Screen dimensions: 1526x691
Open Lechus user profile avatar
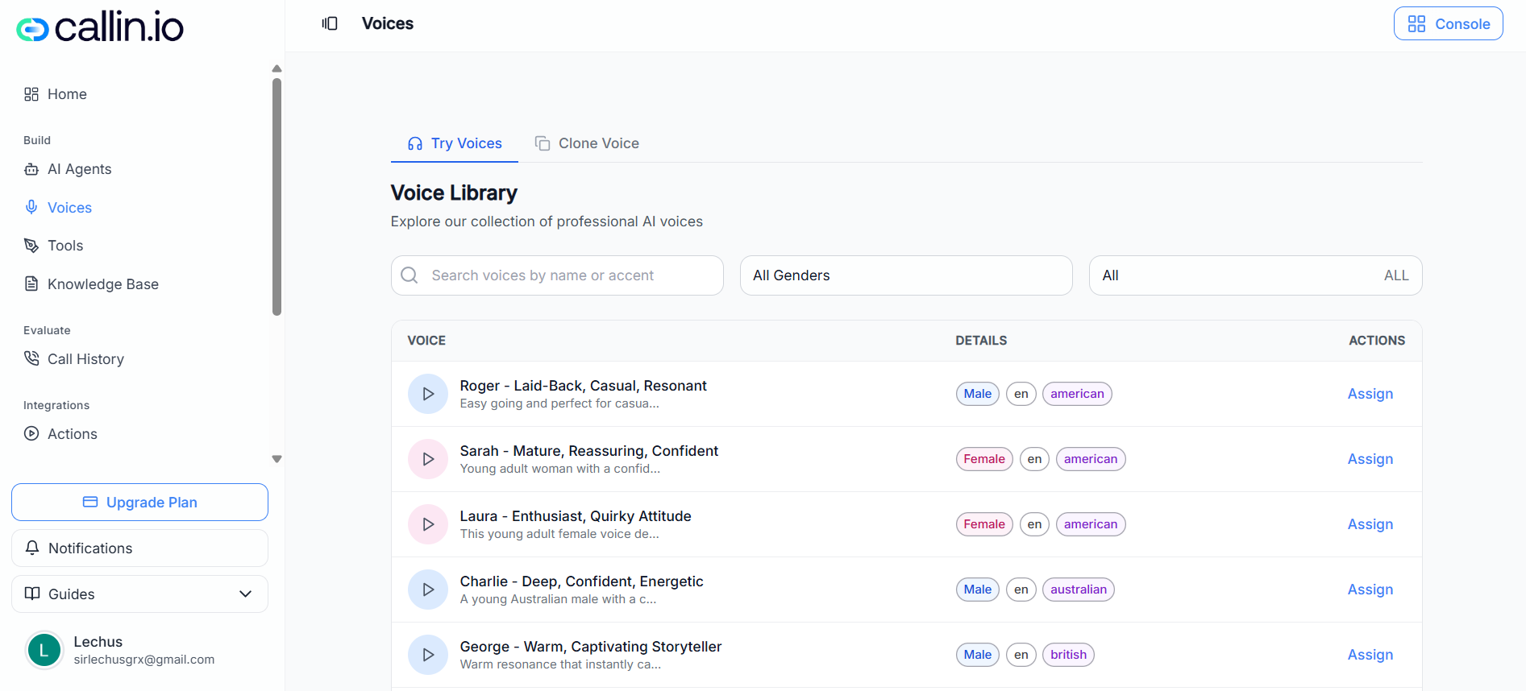pos(44,650)
